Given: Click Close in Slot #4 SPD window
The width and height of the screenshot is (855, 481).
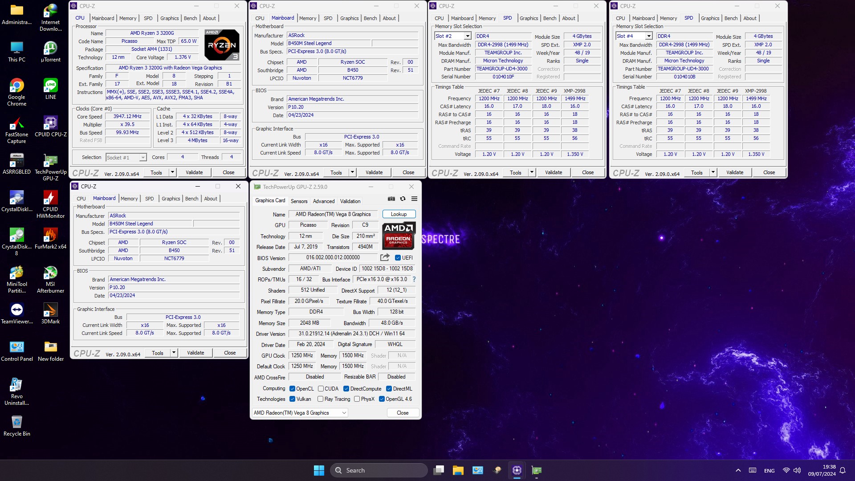Looking at the screenshot, I should pos(769,172).
